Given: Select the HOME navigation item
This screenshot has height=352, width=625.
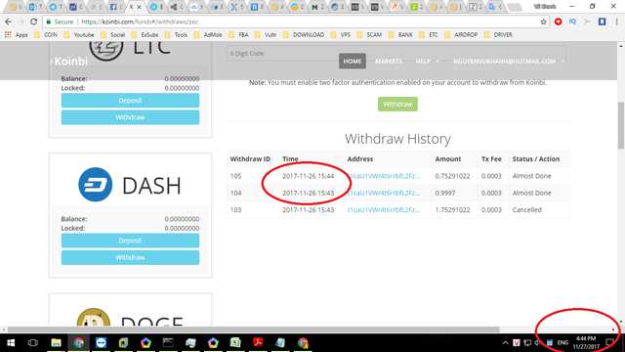Looking at the screenshot, I should click(353, 61).
